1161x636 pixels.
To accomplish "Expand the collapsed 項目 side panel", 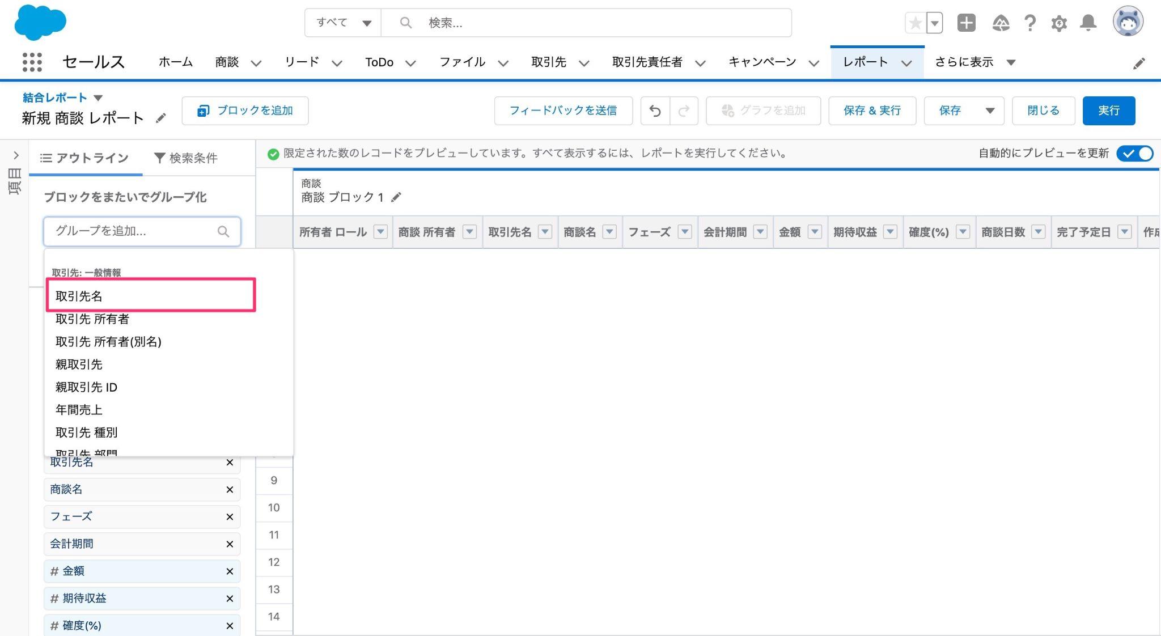I will pyautogui.click(x=15, y=155).
